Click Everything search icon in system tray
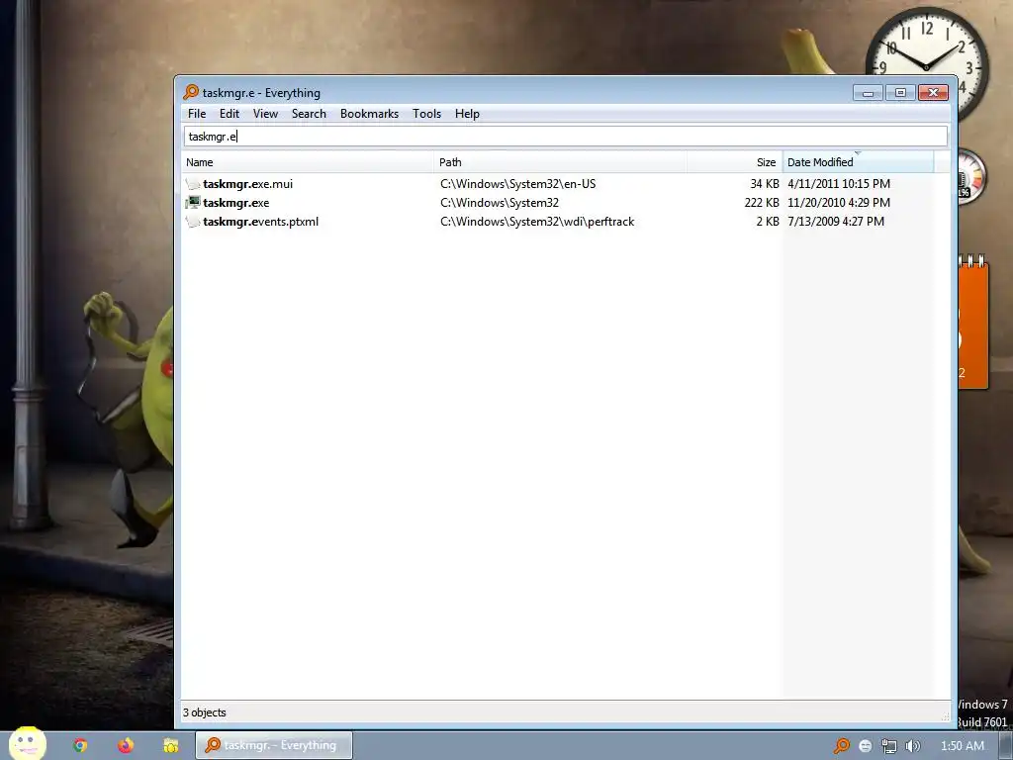 [x=841, y=746]
